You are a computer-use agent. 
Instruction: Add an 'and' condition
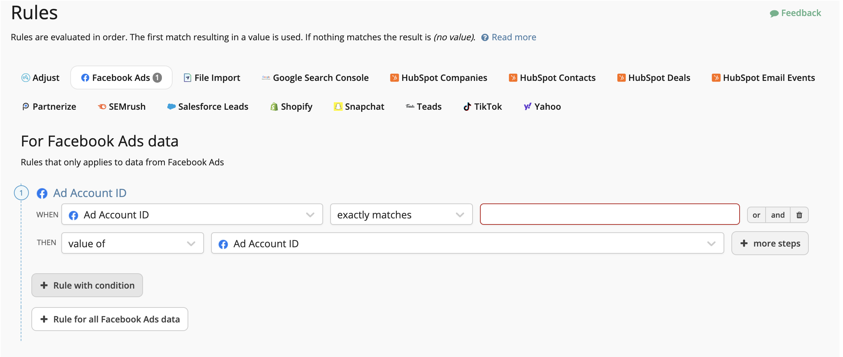tap(778, 215)
